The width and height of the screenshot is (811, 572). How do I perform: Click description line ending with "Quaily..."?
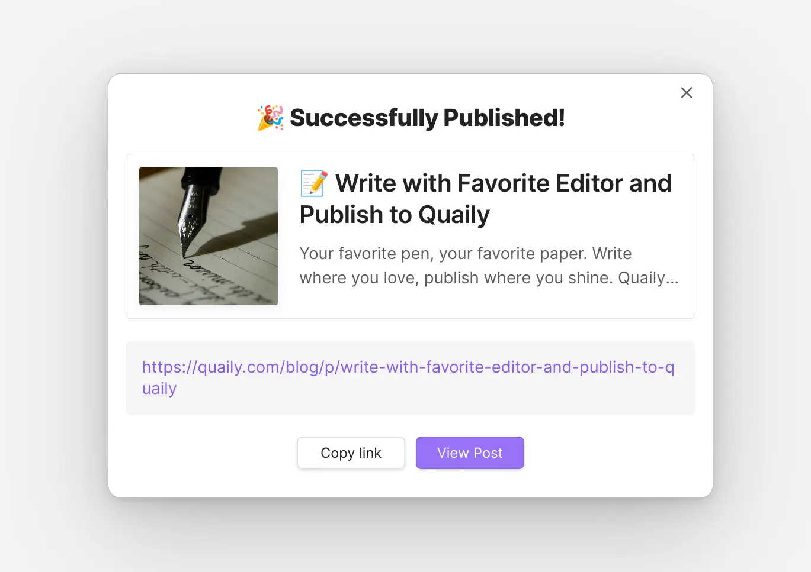pos(489,278)
